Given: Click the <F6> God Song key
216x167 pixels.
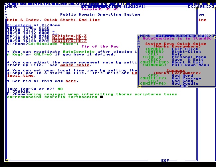Looking at the screenshot, I should 153,81.
